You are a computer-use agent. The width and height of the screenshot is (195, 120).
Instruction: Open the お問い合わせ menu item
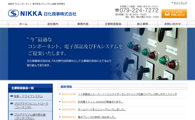coord(173,24)
